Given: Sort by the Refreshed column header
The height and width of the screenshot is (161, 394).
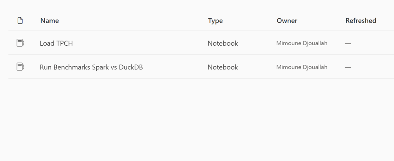Looking at the screenshot, I should (361, 21).
